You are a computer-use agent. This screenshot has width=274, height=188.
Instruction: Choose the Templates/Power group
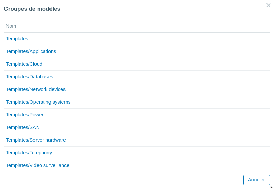(x=25, y=115)
